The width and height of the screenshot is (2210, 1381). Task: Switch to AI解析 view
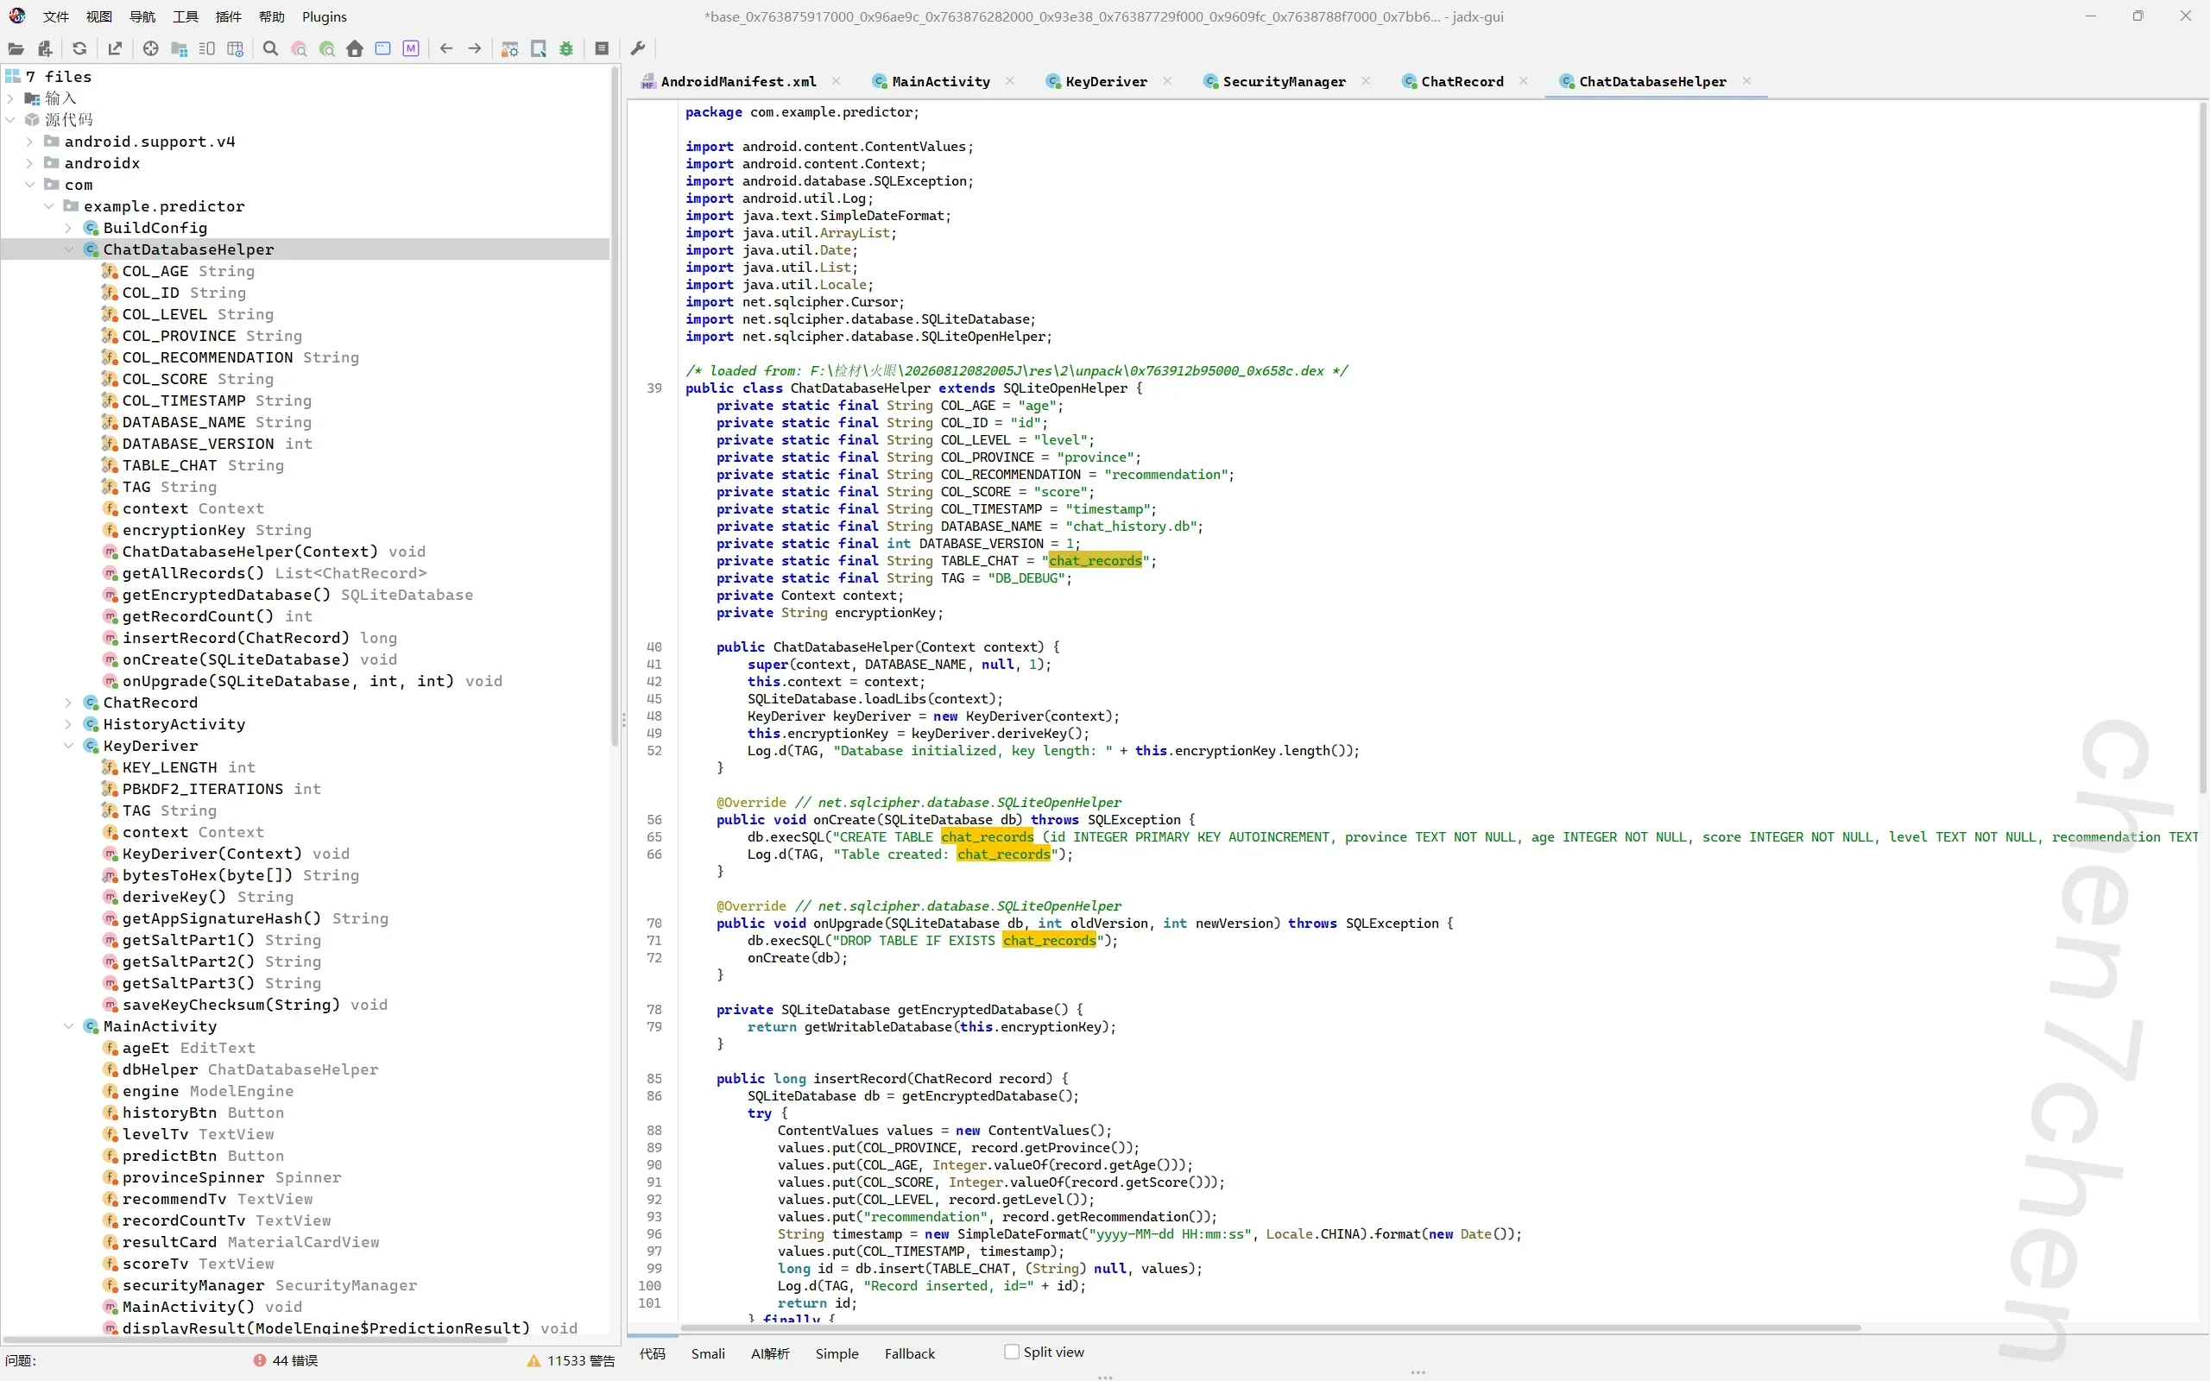tap(770, 1353)
